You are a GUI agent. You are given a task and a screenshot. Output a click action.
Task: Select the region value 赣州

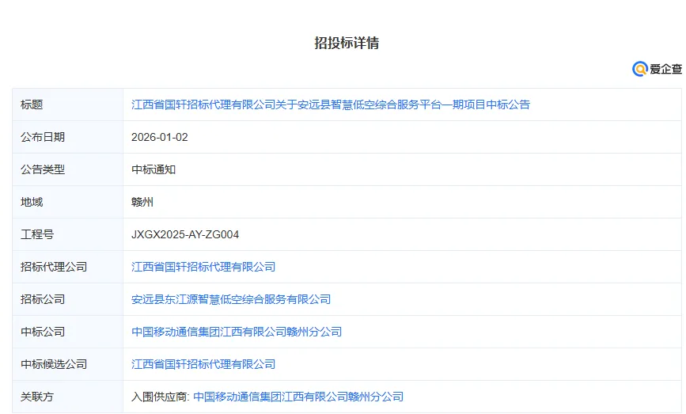[x=142, y=202]
